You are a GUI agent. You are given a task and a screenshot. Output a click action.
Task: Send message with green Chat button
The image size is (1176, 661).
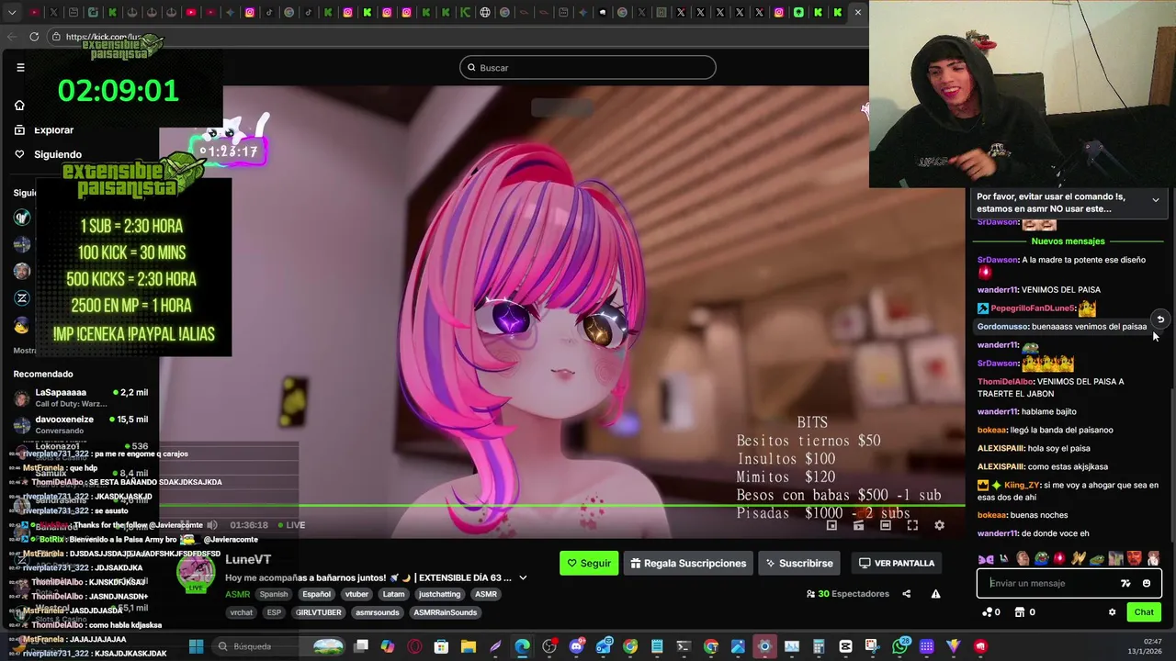point(1144,612)
